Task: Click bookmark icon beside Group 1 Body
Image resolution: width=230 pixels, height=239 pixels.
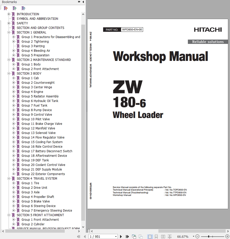Action: coord(18,64)
